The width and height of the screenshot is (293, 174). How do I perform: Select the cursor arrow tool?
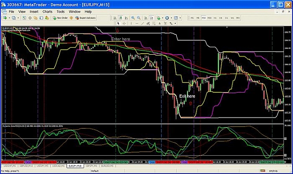tap(118, 23)
